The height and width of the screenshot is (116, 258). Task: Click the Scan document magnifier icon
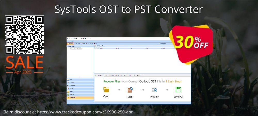point(130,90)
